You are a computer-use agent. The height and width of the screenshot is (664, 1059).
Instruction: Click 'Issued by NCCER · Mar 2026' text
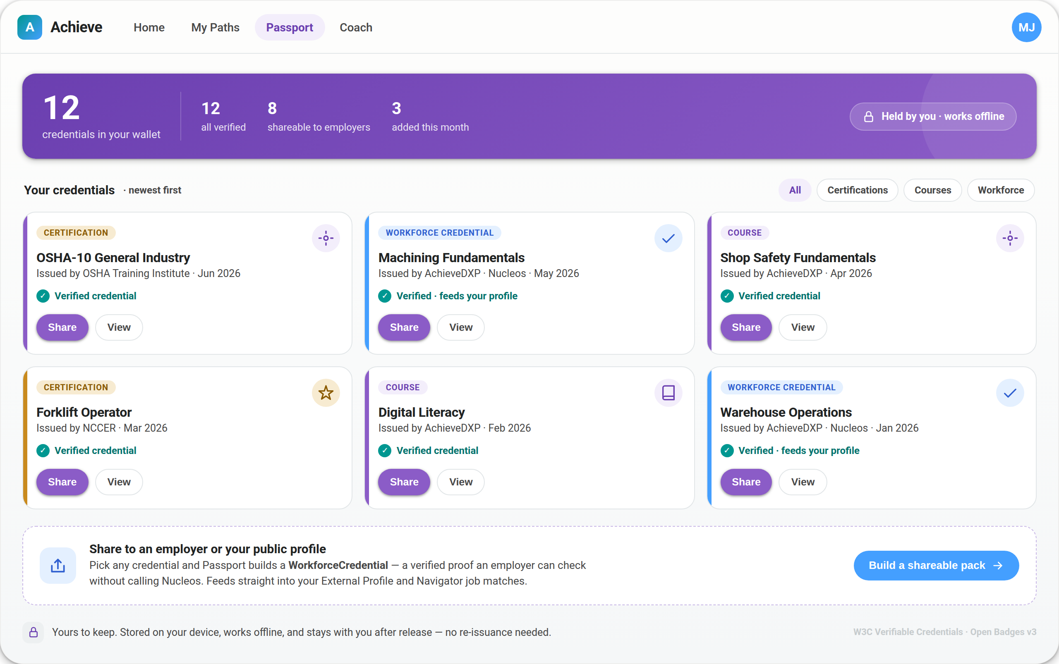[101, 428]
